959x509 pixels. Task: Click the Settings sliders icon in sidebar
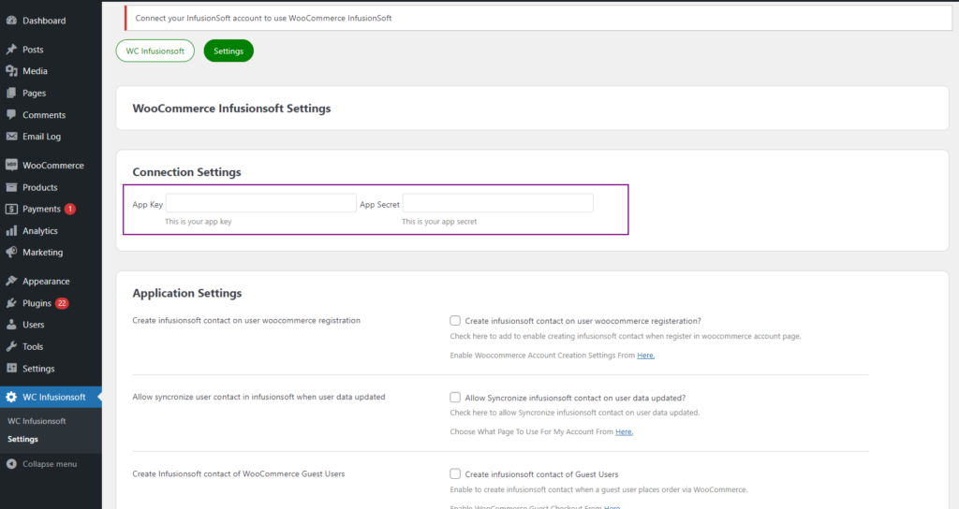(11, 368)
